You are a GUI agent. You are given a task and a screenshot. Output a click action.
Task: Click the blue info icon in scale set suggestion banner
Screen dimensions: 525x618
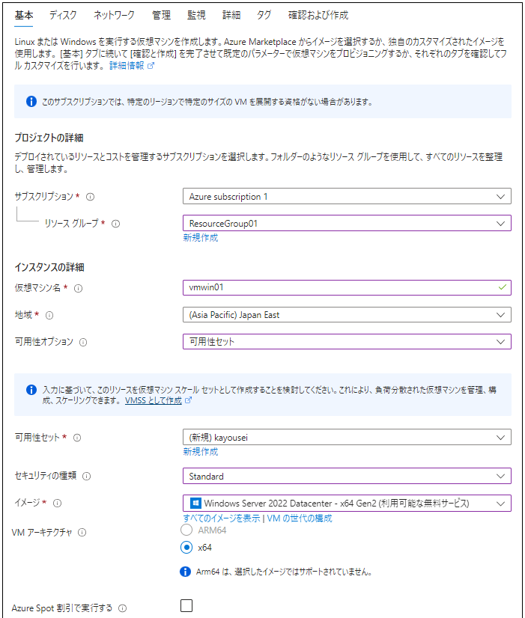click(x=31, y=390)
